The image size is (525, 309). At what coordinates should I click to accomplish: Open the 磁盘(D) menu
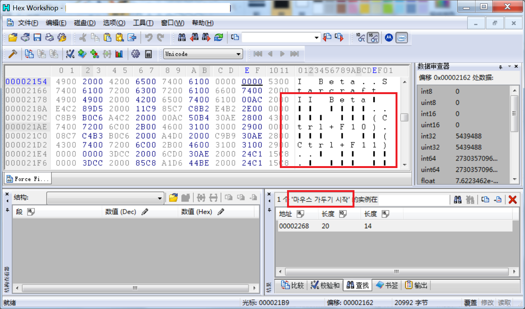pyautogui.click(x=85, y=23)
